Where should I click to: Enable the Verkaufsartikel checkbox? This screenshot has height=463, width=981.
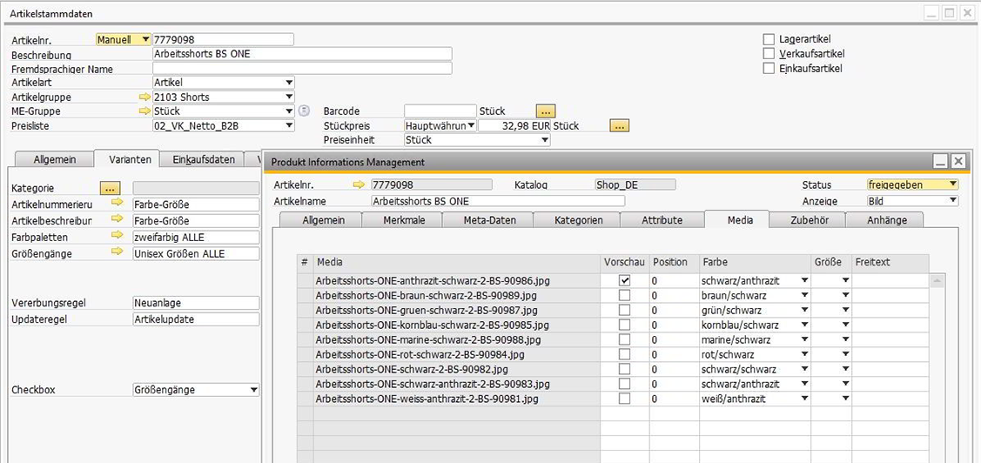pyautogui.click(x=769, y=54)
